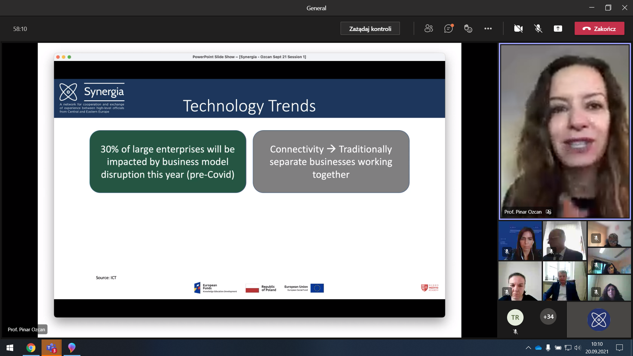Turn on the camera

pos(518,29)
